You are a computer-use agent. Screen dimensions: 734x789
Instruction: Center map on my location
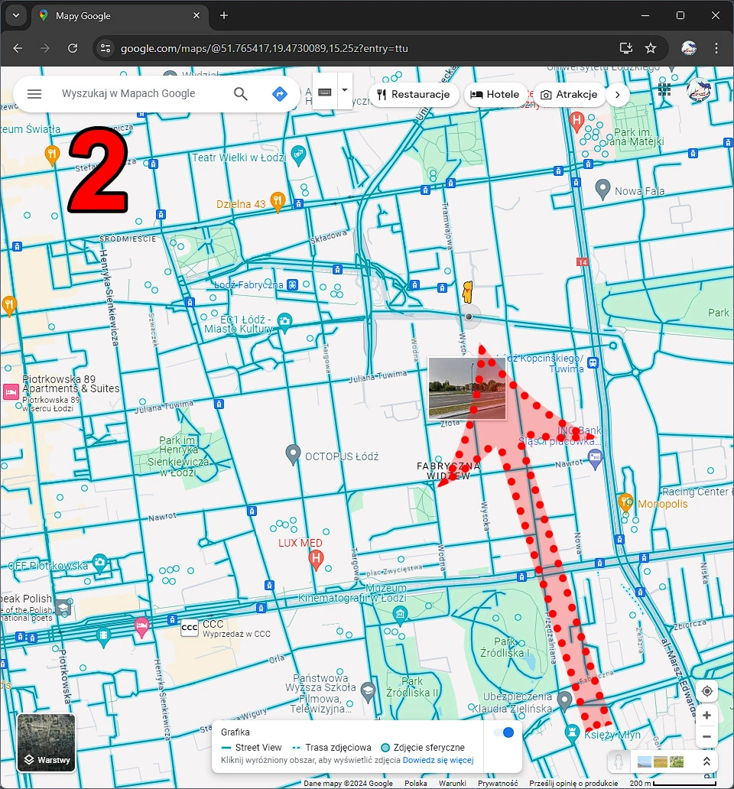point(706,691)
